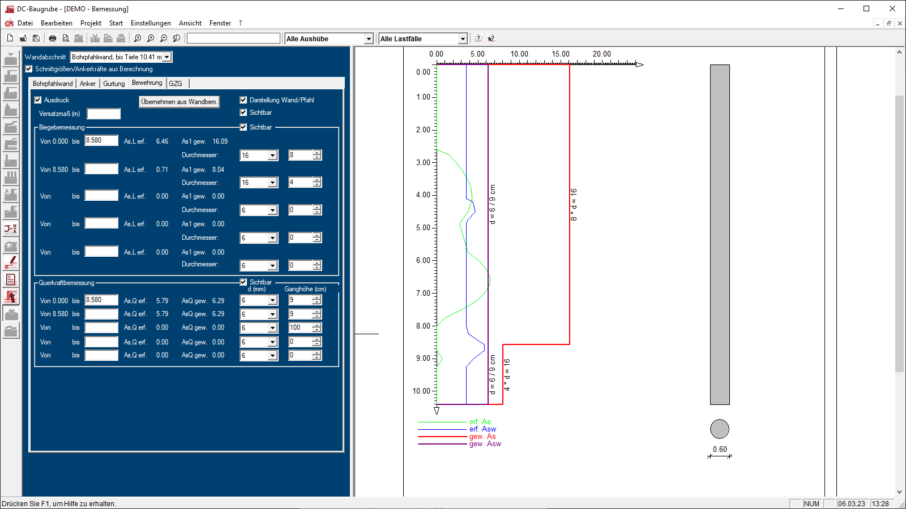Disable Schnittgrößen/Ankerkräfte aus Berechnung checkbox

tap(29, 69)
